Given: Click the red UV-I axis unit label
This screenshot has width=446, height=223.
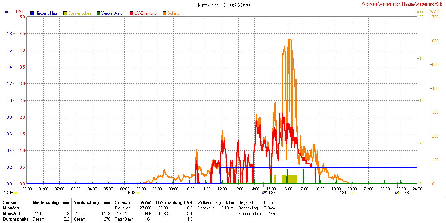Looking at the screenshot, I should pyautogui.click(x=20, y=11).
